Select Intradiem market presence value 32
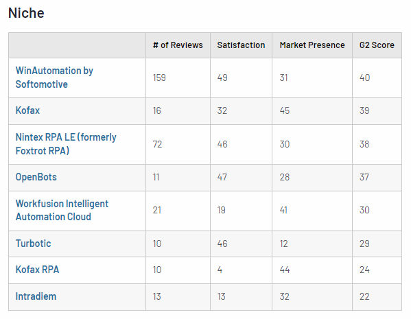This screenshot has height=319, width=411. [284, 296]
